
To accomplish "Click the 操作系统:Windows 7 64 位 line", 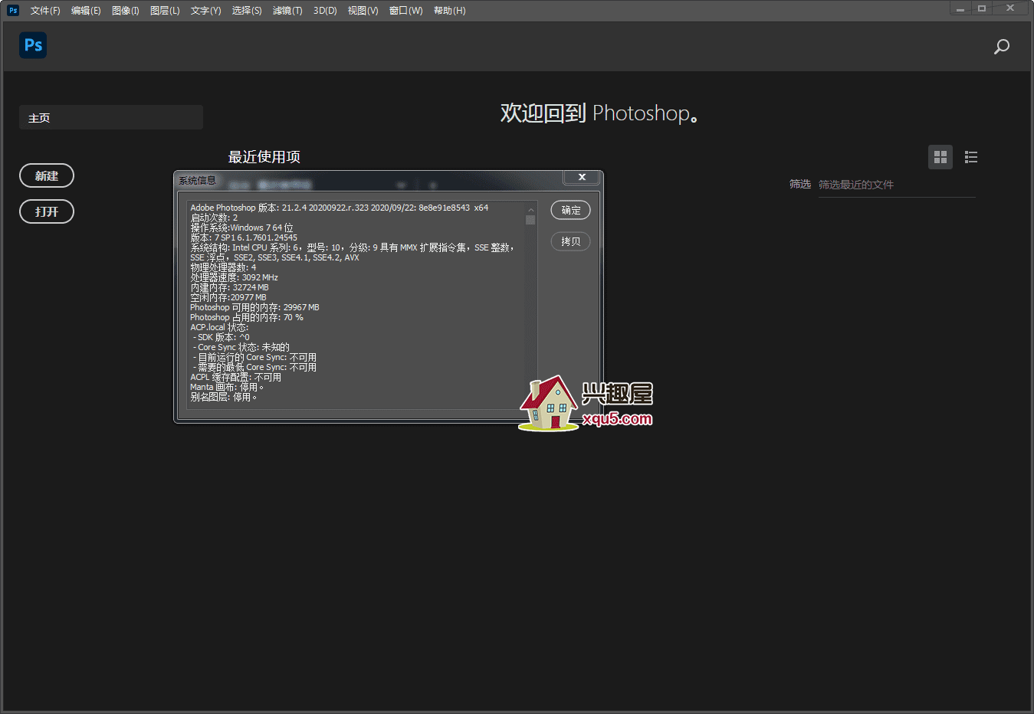I will 241,228.
